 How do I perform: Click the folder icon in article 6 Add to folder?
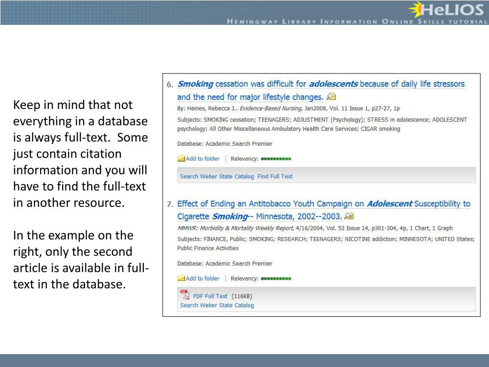[181, 159]
